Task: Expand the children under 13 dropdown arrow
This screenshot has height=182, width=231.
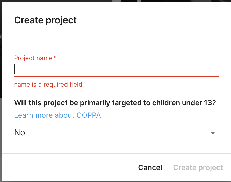Action: pyautogui.click(x=213, y=133)
